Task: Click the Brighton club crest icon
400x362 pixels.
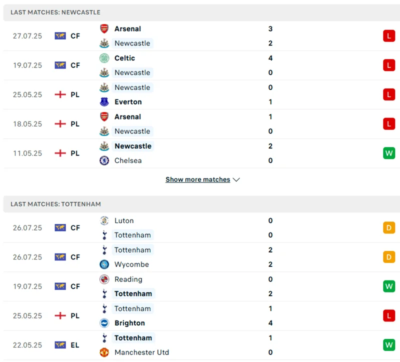Action: coord(104,323)
